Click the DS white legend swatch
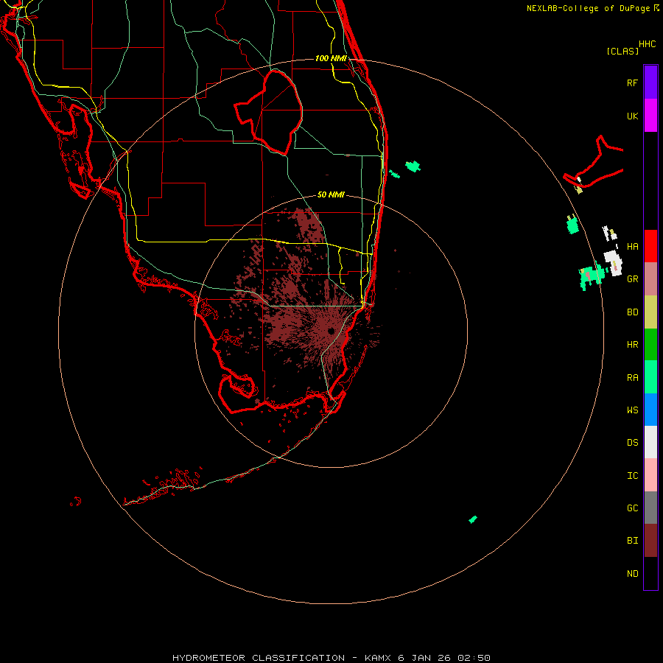Image resolution: width=663 pixels, height=663 pixels. coord(650,442)
